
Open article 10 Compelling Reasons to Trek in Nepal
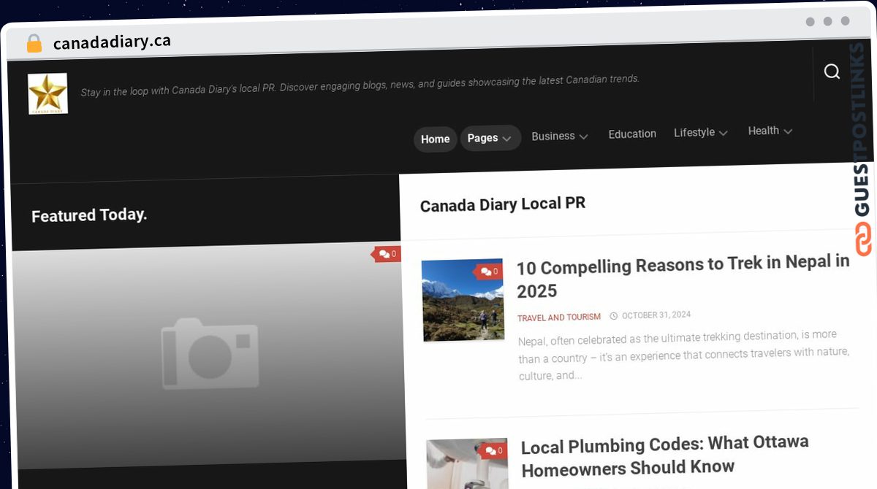coord(683,277)
